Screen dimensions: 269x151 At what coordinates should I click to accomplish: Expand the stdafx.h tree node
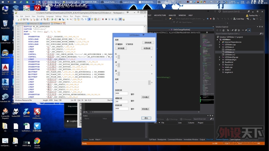220,70
